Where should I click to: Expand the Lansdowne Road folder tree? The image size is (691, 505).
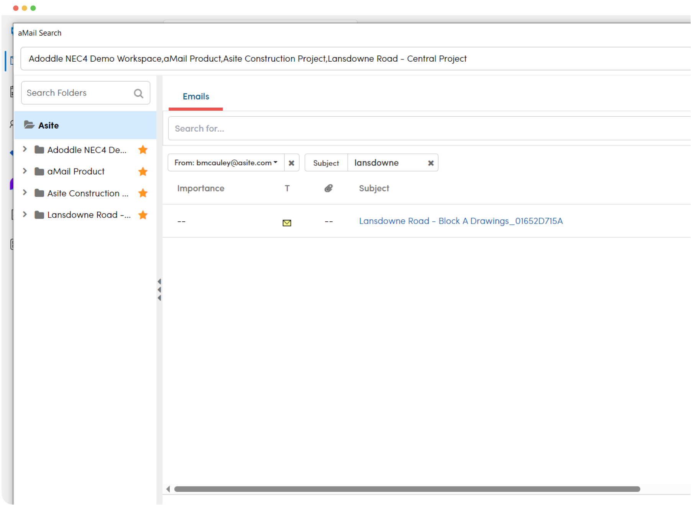[25, 215]
